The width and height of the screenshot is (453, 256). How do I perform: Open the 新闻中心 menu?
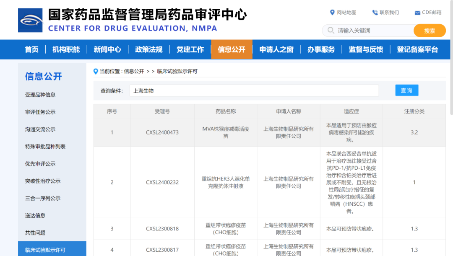point(107,49)
